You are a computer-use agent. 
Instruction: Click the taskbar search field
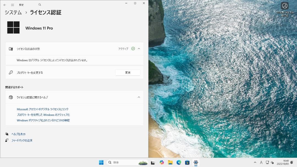click(x=121, y=162)
